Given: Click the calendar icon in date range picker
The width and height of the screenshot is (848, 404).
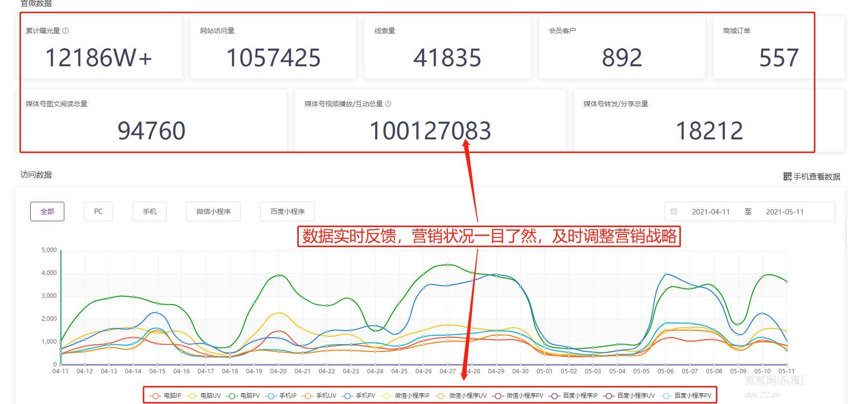Looking at the screenshot, I should click(x=674, y=212).
